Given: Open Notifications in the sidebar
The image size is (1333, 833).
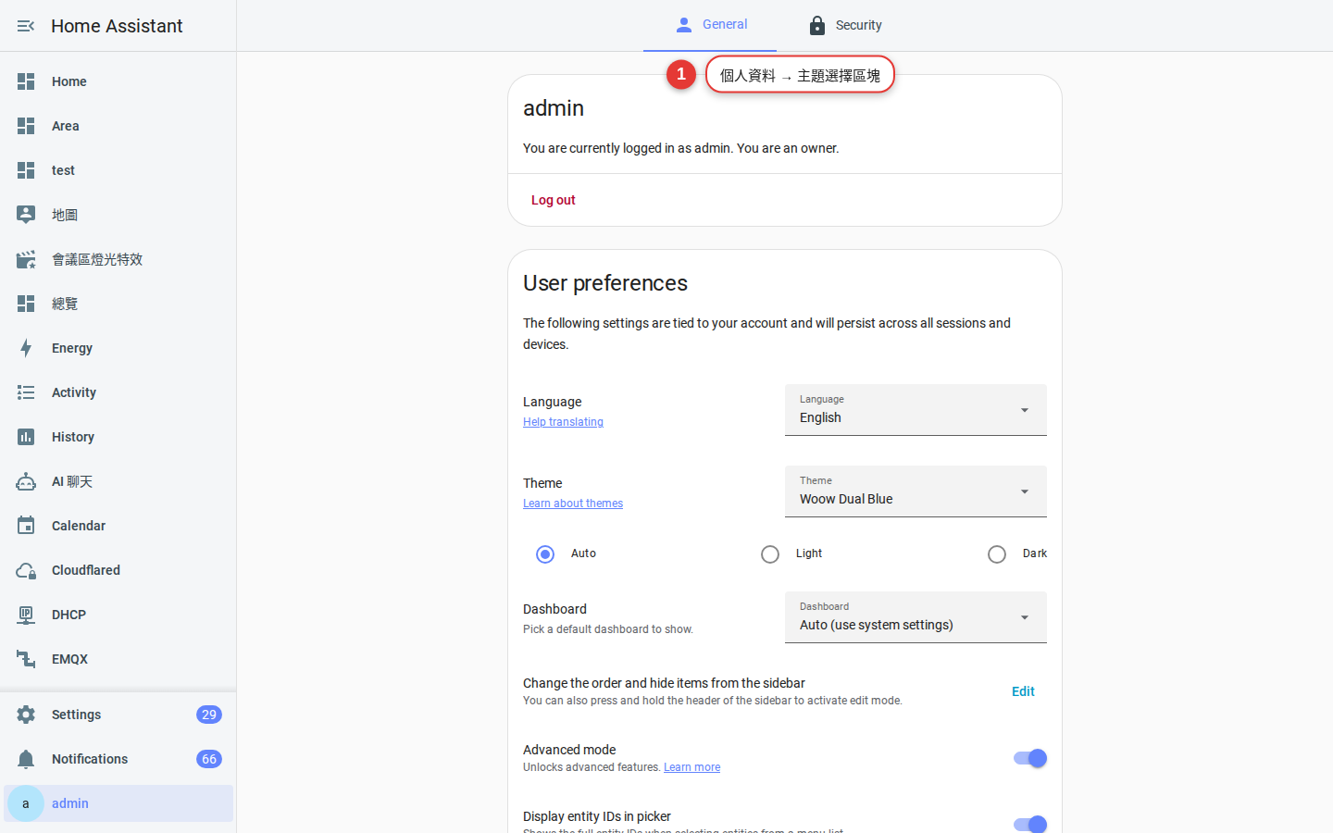Looking at the screenshot, I should click(118, 759).
